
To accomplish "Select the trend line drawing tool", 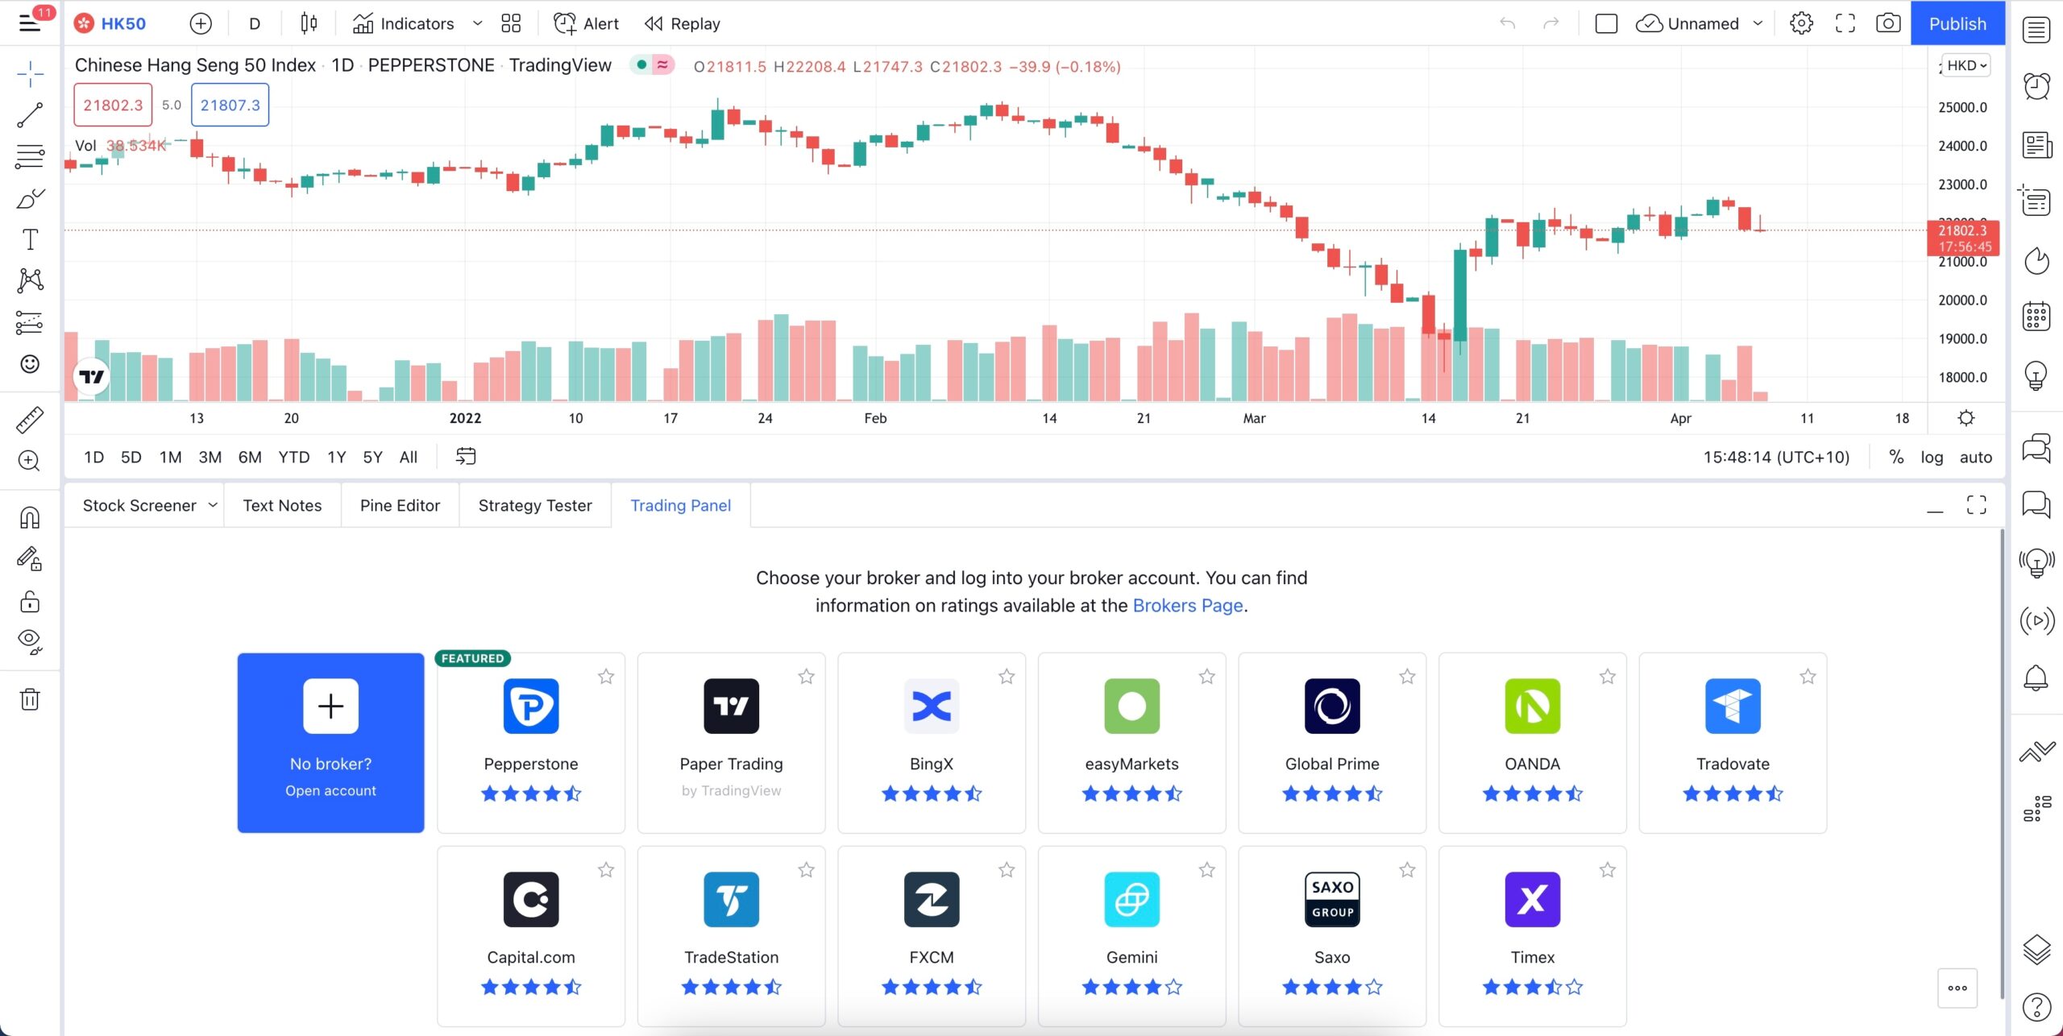I will [x=30, y=115].
